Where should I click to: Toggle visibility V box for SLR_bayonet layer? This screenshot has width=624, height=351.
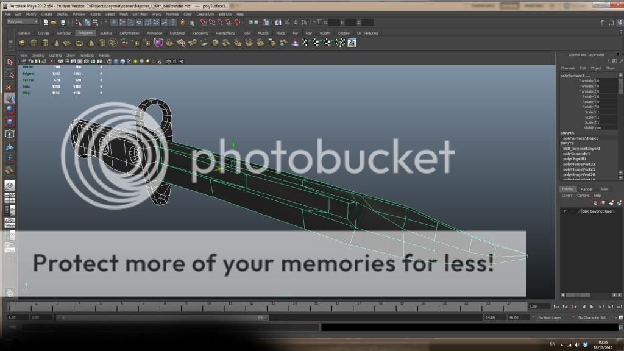coord(565,211)
